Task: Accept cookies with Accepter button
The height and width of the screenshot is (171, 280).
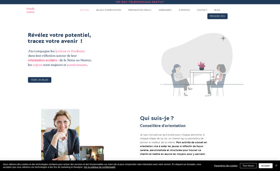Action: (x=266, y=166)
